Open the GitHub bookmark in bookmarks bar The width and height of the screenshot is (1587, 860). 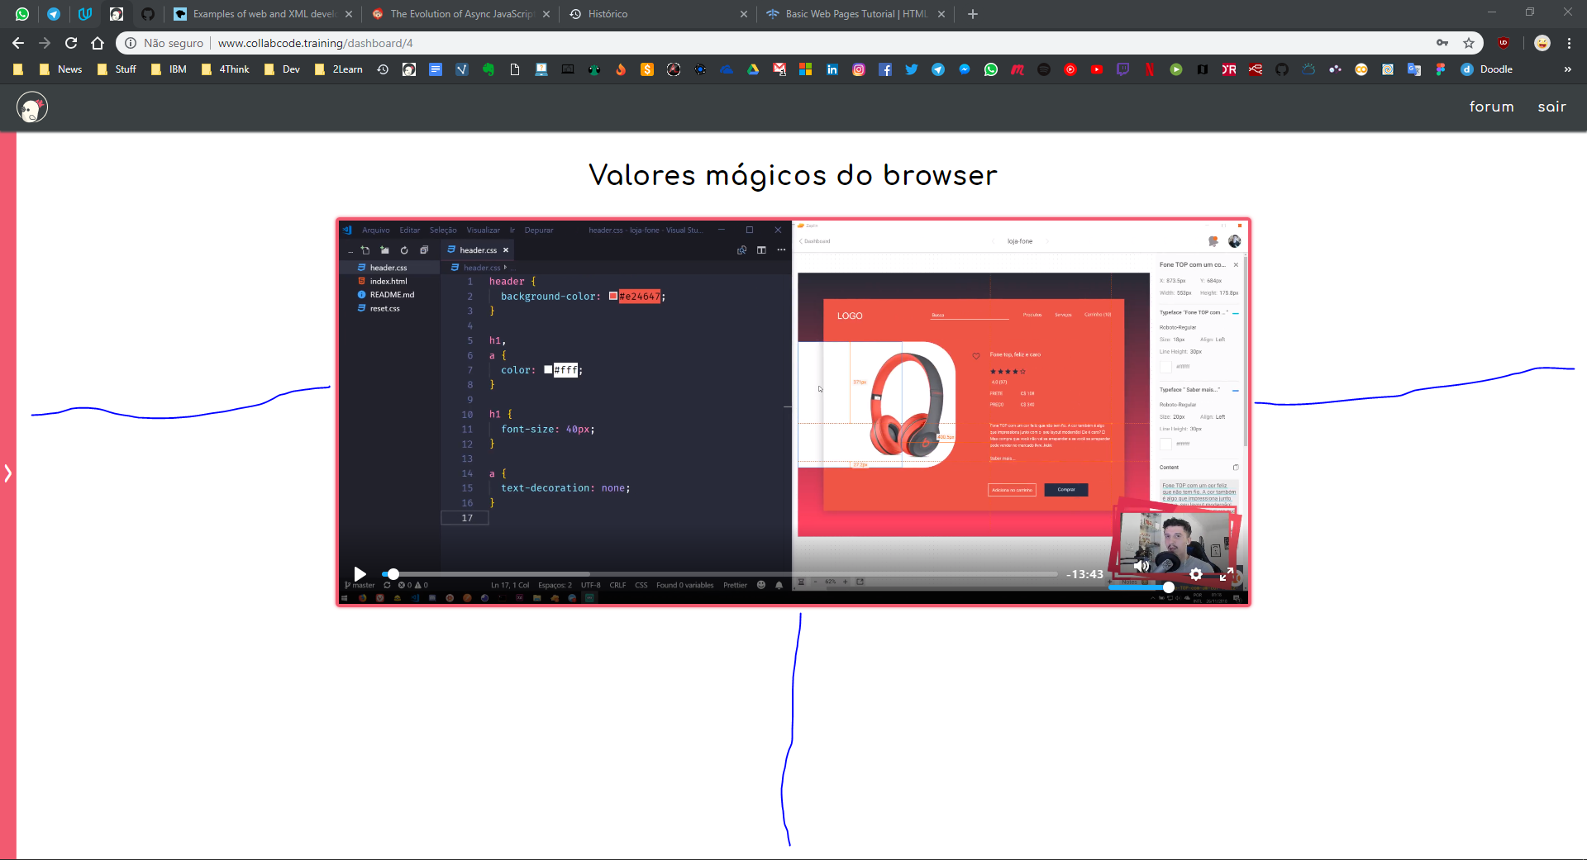(1282, 69)
